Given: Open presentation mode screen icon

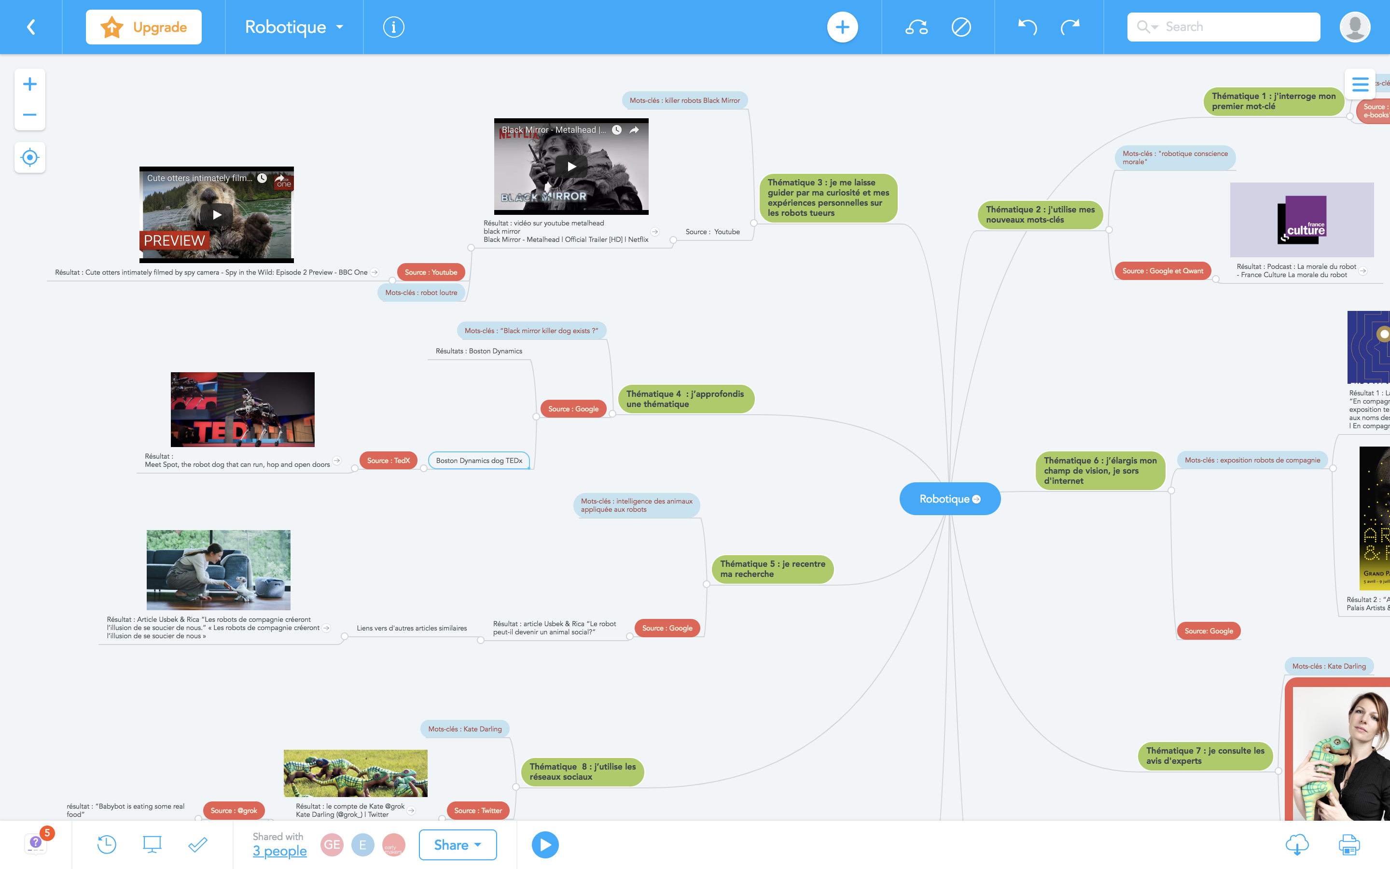Looking at the screenshot, I should coord(152,844).
